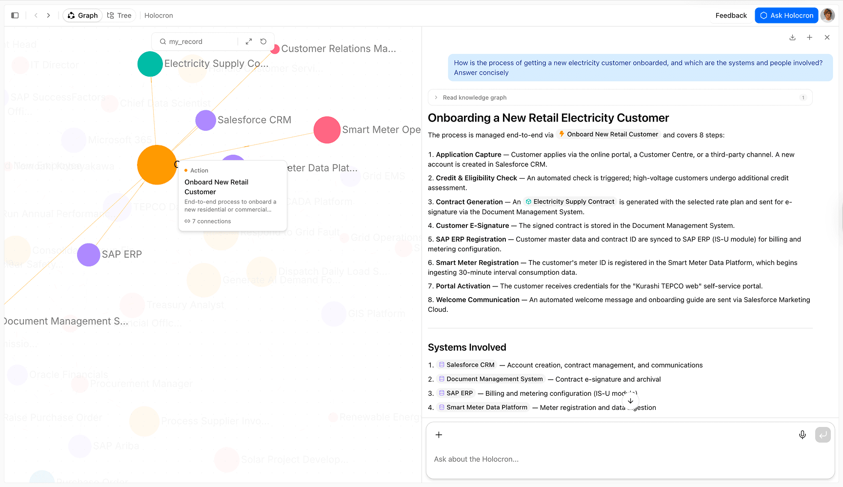Expand the Read knowledge graph step

coord(620,98)
